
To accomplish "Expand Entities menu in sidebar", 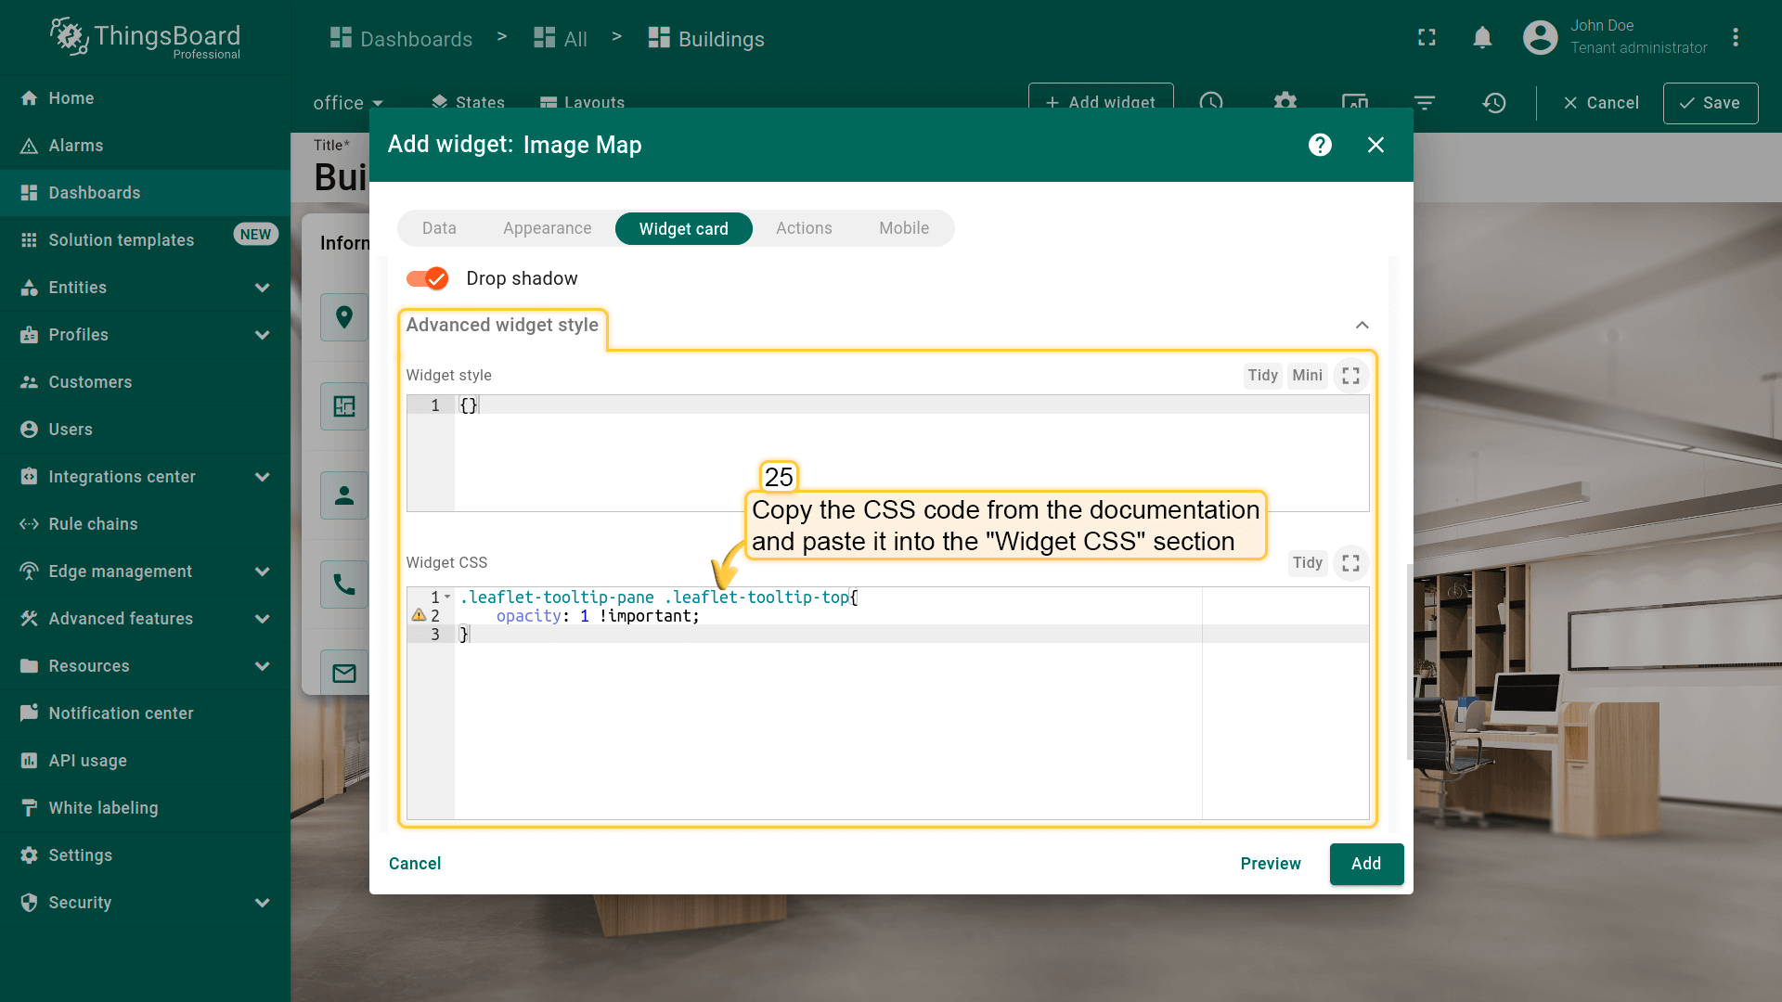I will (x=262, y=288).
